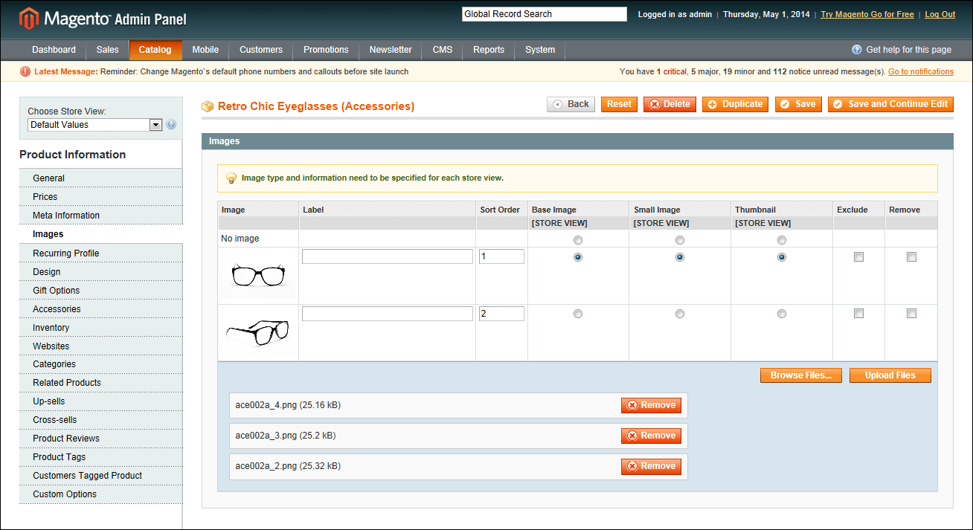Image resolution: width=973 pixels, height=530 pixels.
Task: Select Base Image for the second eyeglasses row
Action: [578, 313]
